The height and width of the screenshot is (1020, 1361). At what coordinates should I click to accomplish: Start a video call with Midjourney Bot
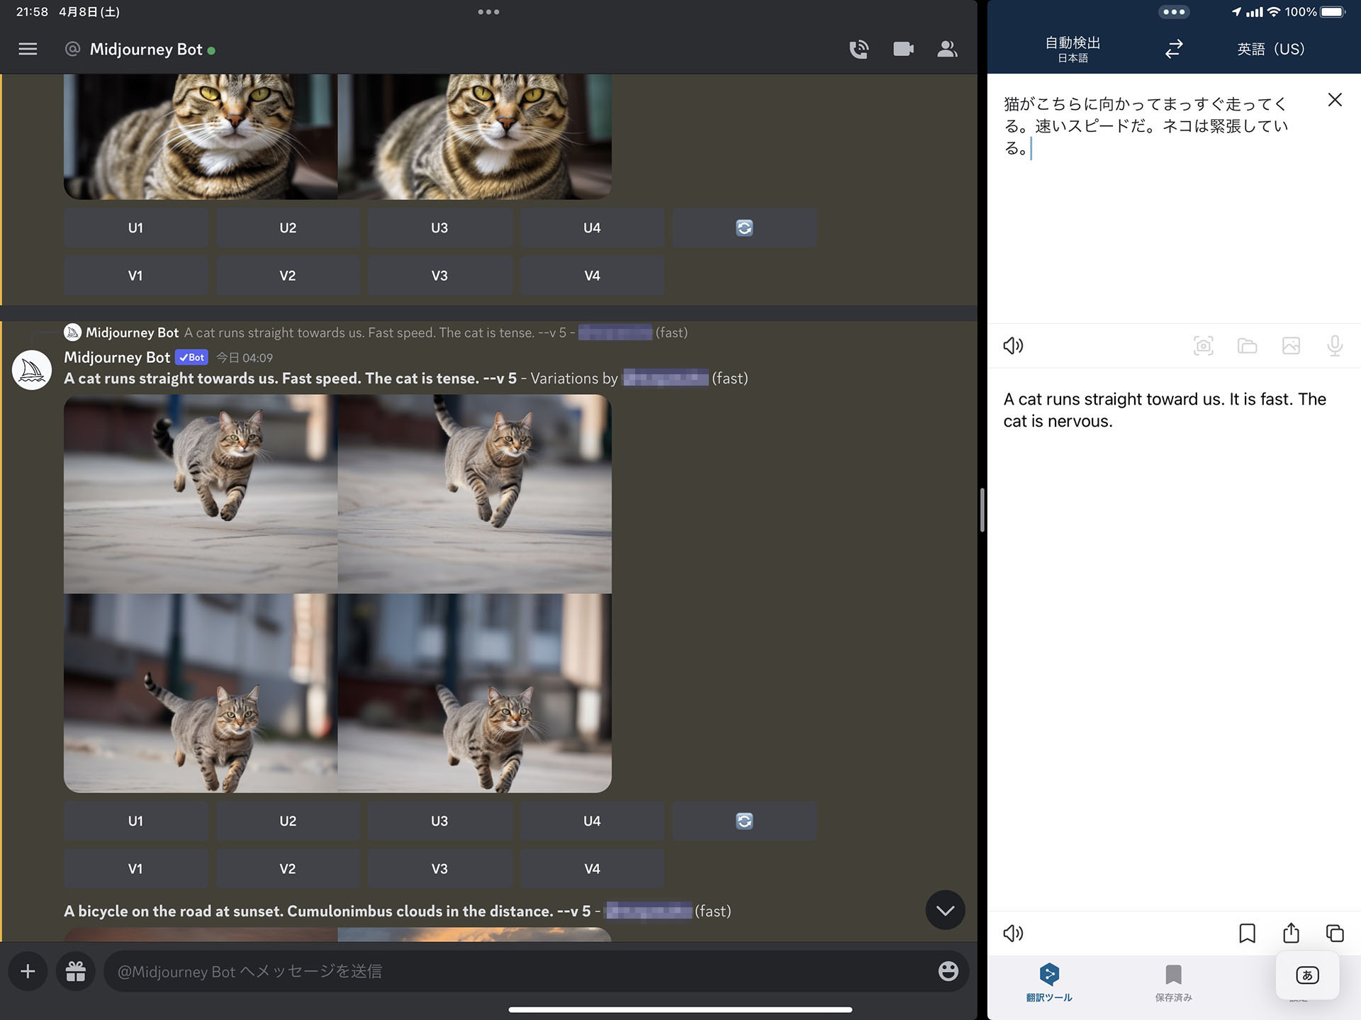coord(903,48)
